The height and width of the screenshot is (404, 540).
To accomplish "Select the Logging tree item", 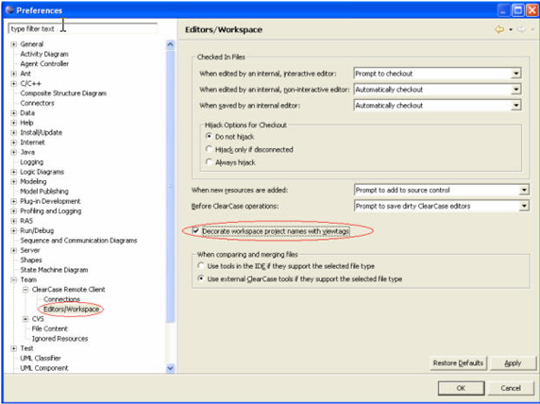I will [x=32, y=161].
